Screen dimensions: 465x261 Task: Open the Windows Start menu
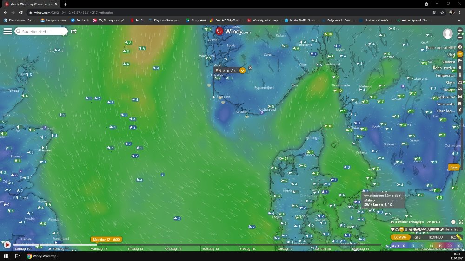(x=5, y=256)
